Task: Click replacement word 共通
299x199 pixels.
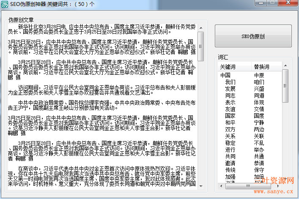Action: point(259,156)
